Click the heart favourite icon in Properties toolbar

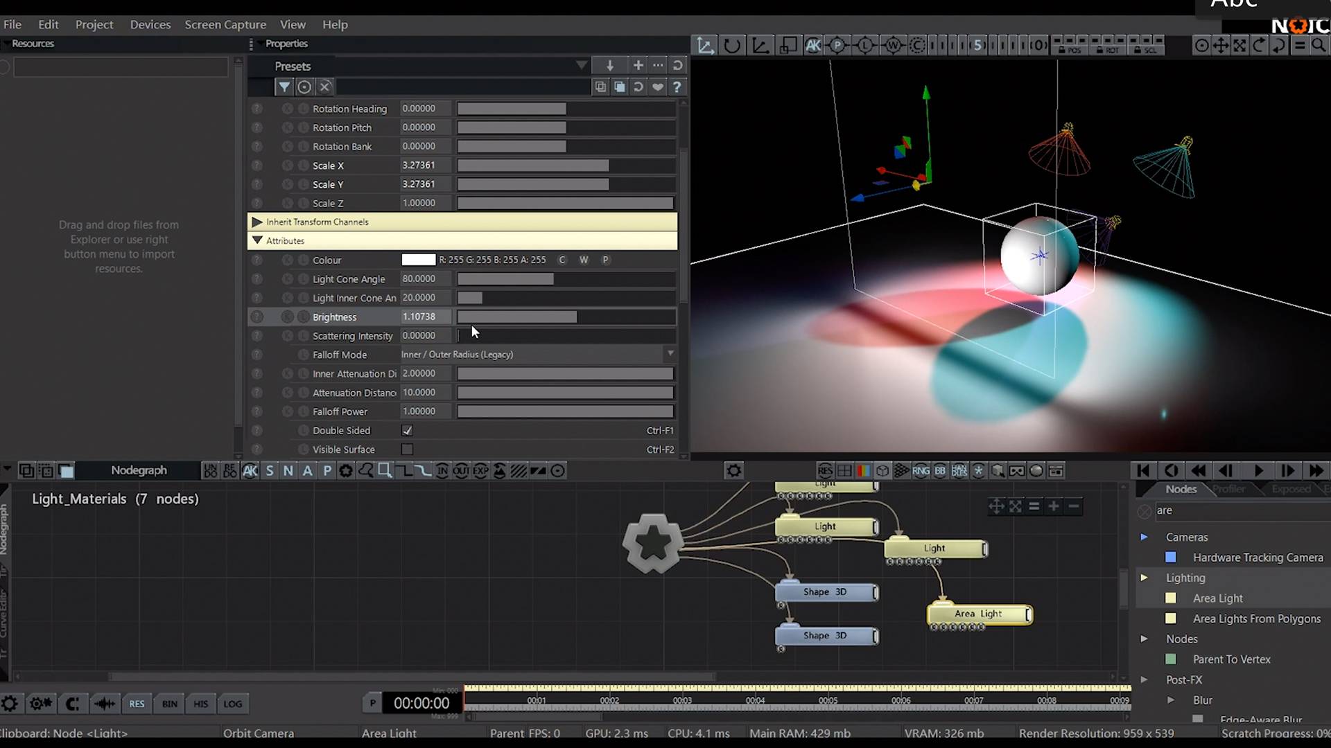657,87
